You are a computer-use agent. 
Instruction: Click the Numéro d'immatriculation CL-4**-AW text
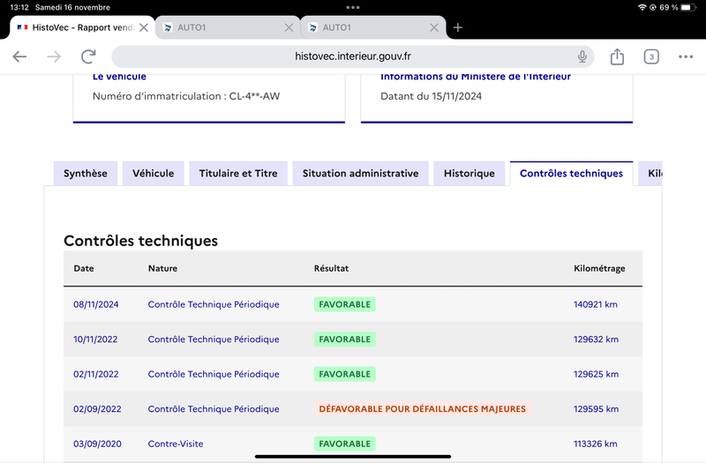tap(186, 96)
